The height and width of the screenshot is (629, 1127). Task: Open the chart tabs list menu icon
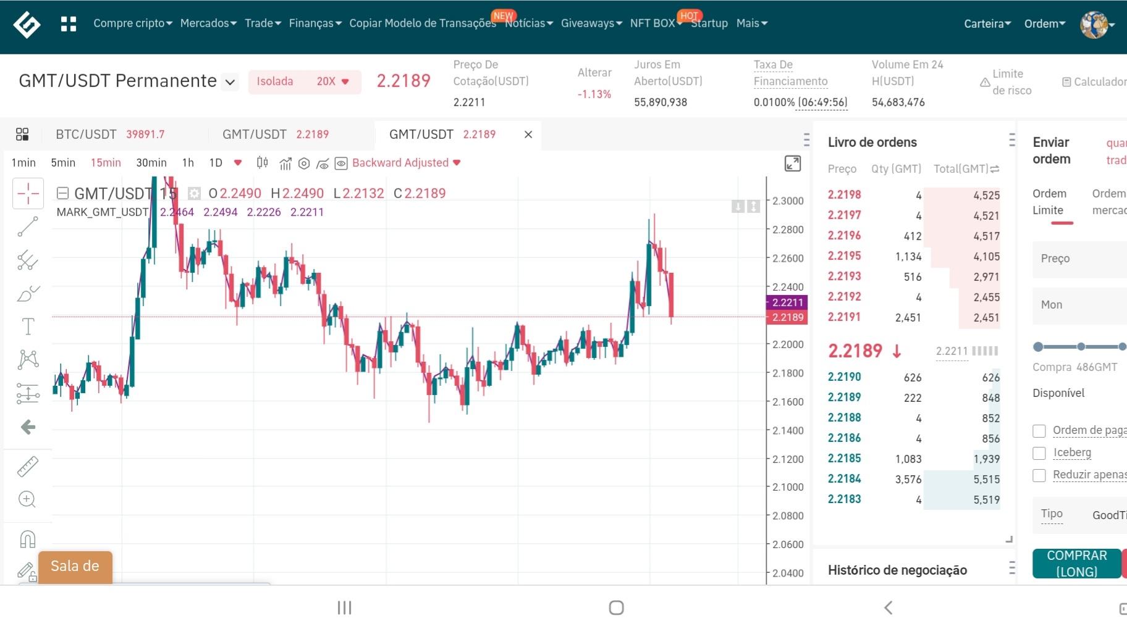pyautogui.click(x=806, y=139)
